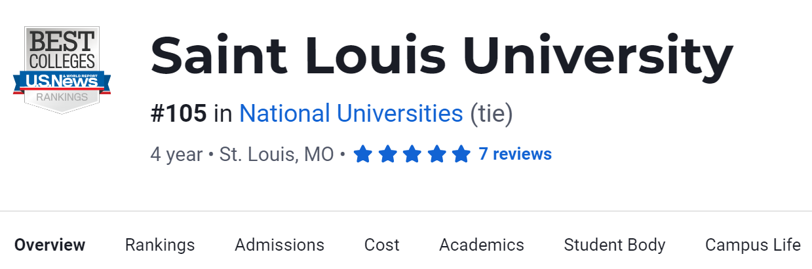
Task: Open the Rankings tab
Action: point(160,245)
